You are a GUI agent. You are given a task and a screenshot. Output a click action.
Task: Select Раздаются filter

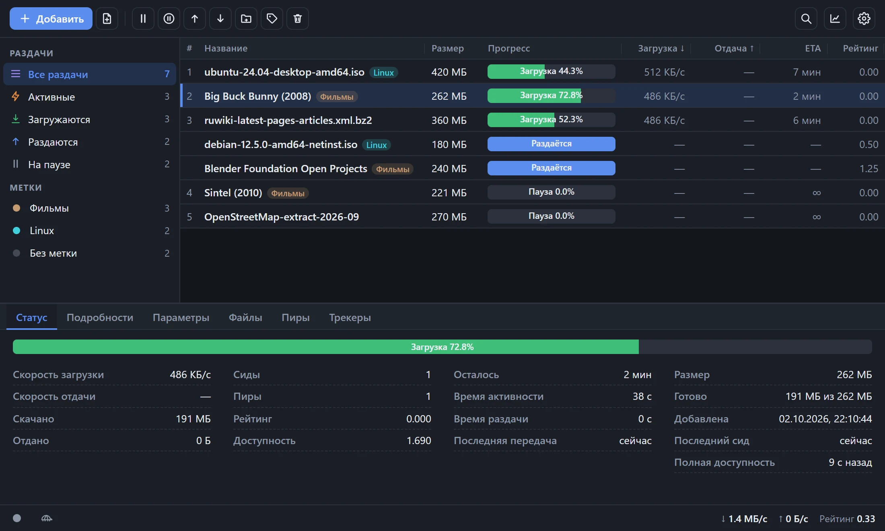point(90,142)
